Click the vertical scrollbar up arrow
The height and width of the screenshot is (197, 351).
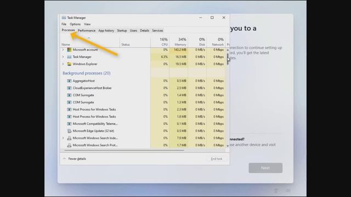[228, 50]
